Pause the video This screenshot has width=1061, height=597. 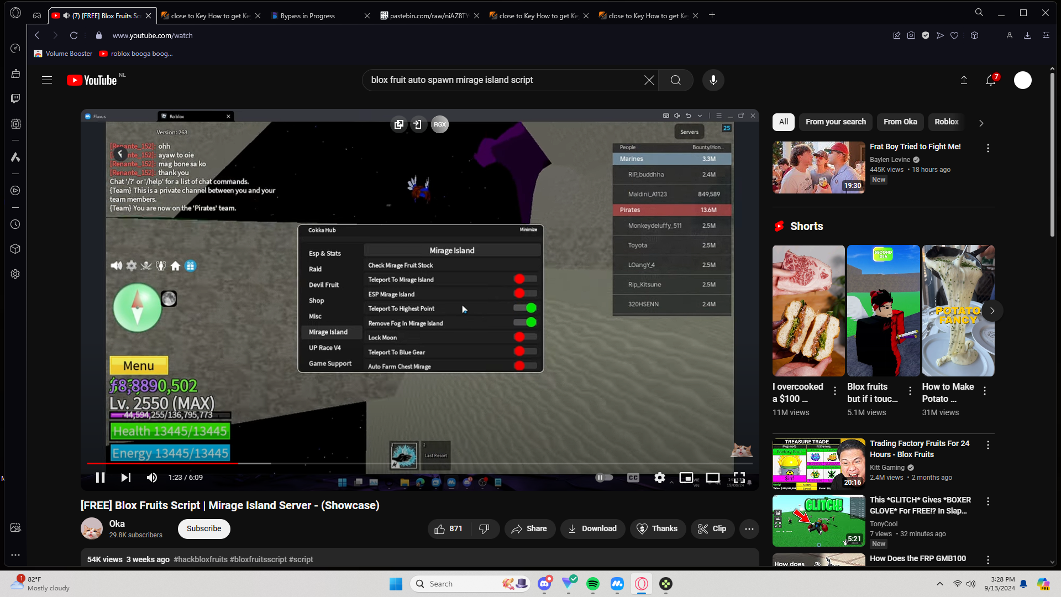coord(100,478)
